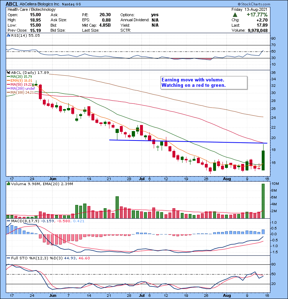The height and width of the screenshot is (299, 288).
Task: Click the RSI indicator icon beside RSI(14)
Action: click(8, 35)
